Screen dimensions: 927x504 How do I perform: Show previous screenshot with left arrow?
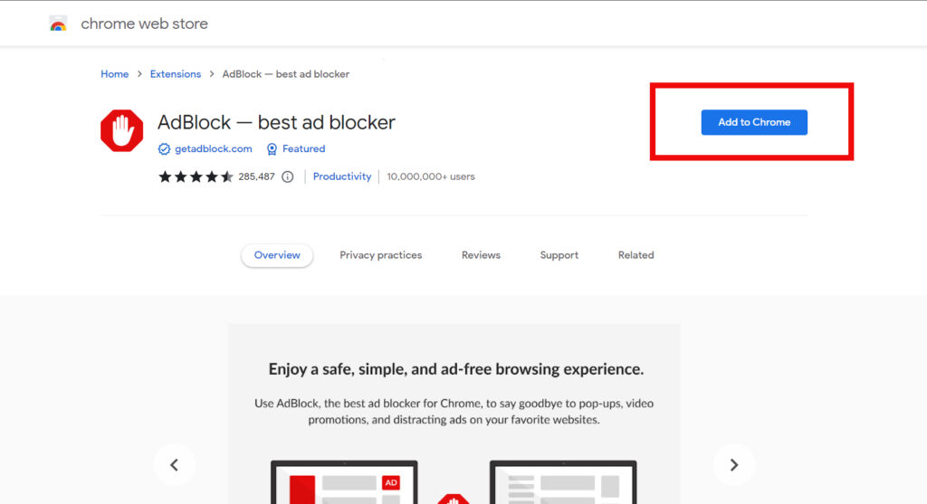(175, 465)
